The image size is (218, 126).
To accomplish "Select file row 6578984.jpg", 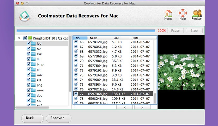I will click(x=113, y=85).
